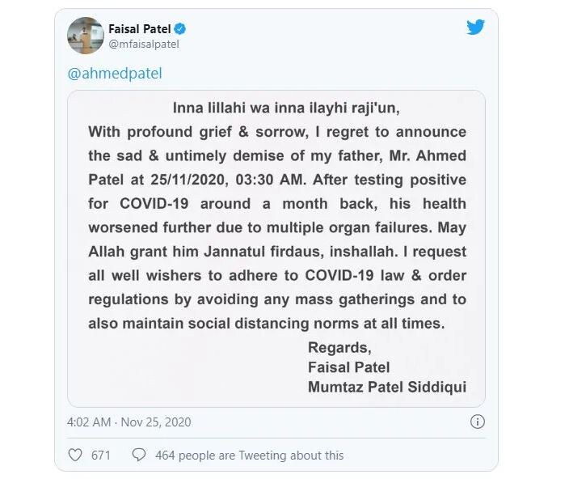This screenshot has height=479, width=569.
Task: Click the 'Regards,' text in the image
Action: [339, 348]
